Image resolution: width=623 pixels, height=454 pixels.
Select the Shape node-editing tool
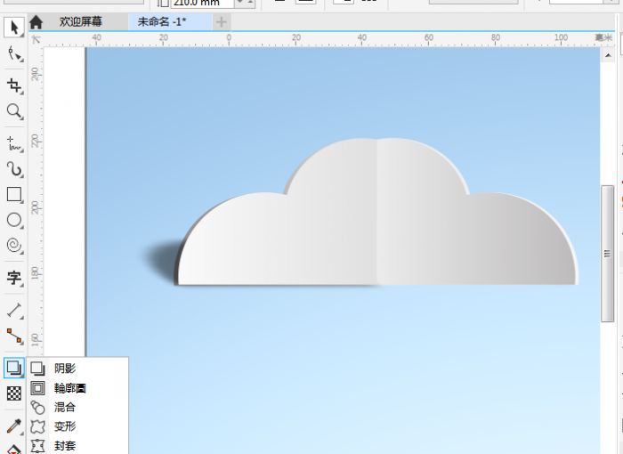coord(13,55)
